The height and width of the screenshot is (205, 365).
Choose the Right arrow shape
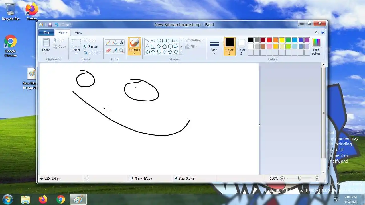[x=176, y=46]
